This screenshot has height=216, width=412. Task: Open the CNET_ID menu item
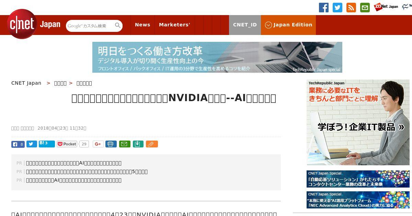coord(245,25)
